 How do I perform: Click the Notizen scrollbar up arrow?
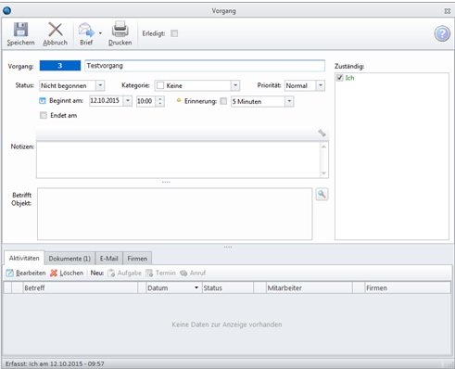pos(323,146)
